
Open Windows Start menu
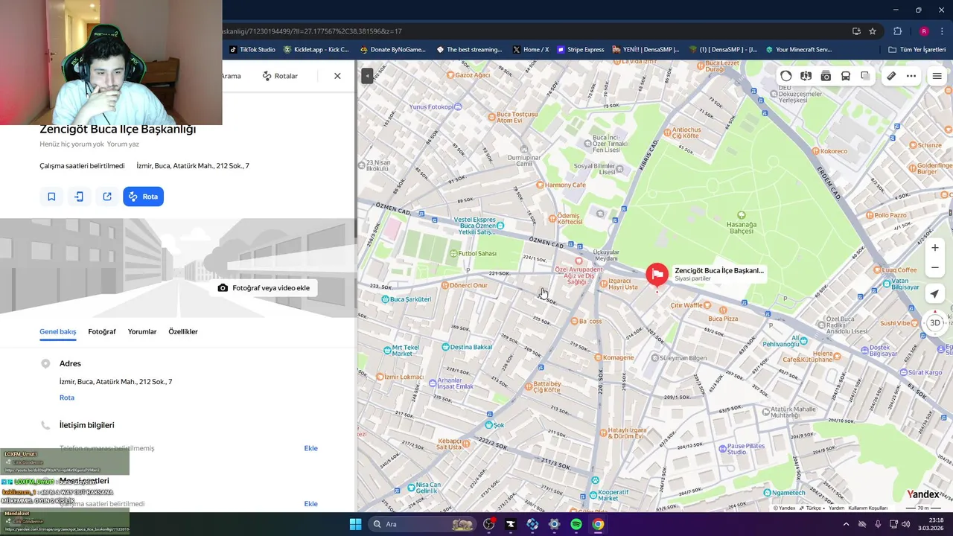(355, 524)
